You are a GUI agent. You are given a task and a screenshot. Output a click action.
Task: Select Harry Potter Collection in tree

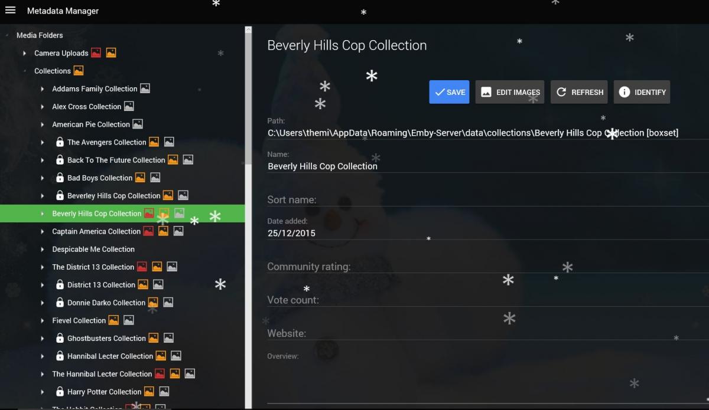point(105,392)
